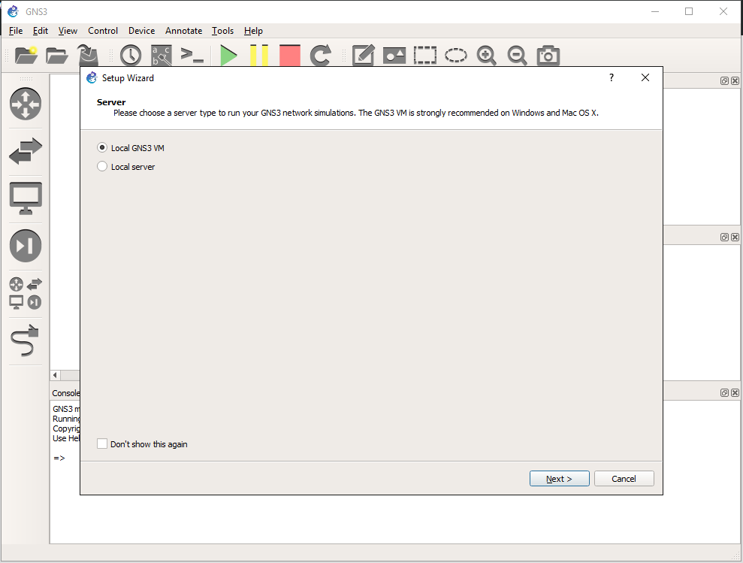
Task: Select the Draw an ellipse tool
Action: [456, 56]
